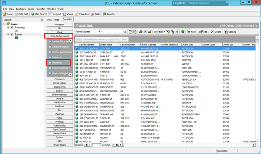Click the date range calendar icon
This screenshot has height=154, width=261.
[x=130, y=32]
